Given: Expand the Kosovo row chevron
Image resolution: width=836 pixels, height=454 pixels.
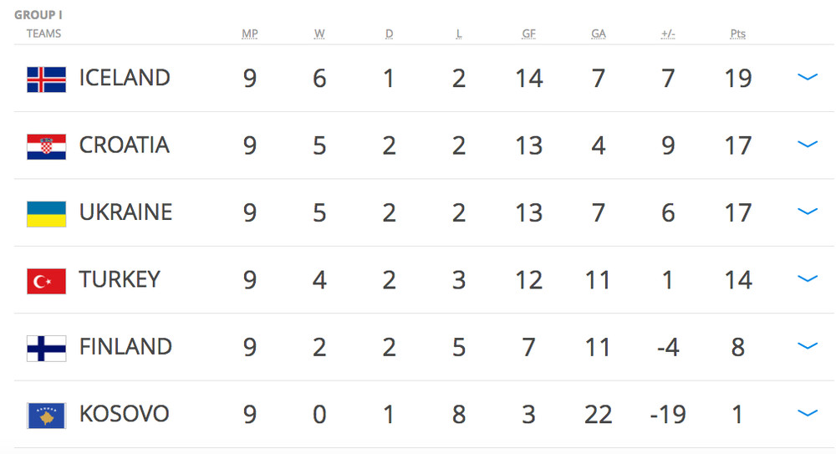Looking at the screenshot, I should (808, 413).
